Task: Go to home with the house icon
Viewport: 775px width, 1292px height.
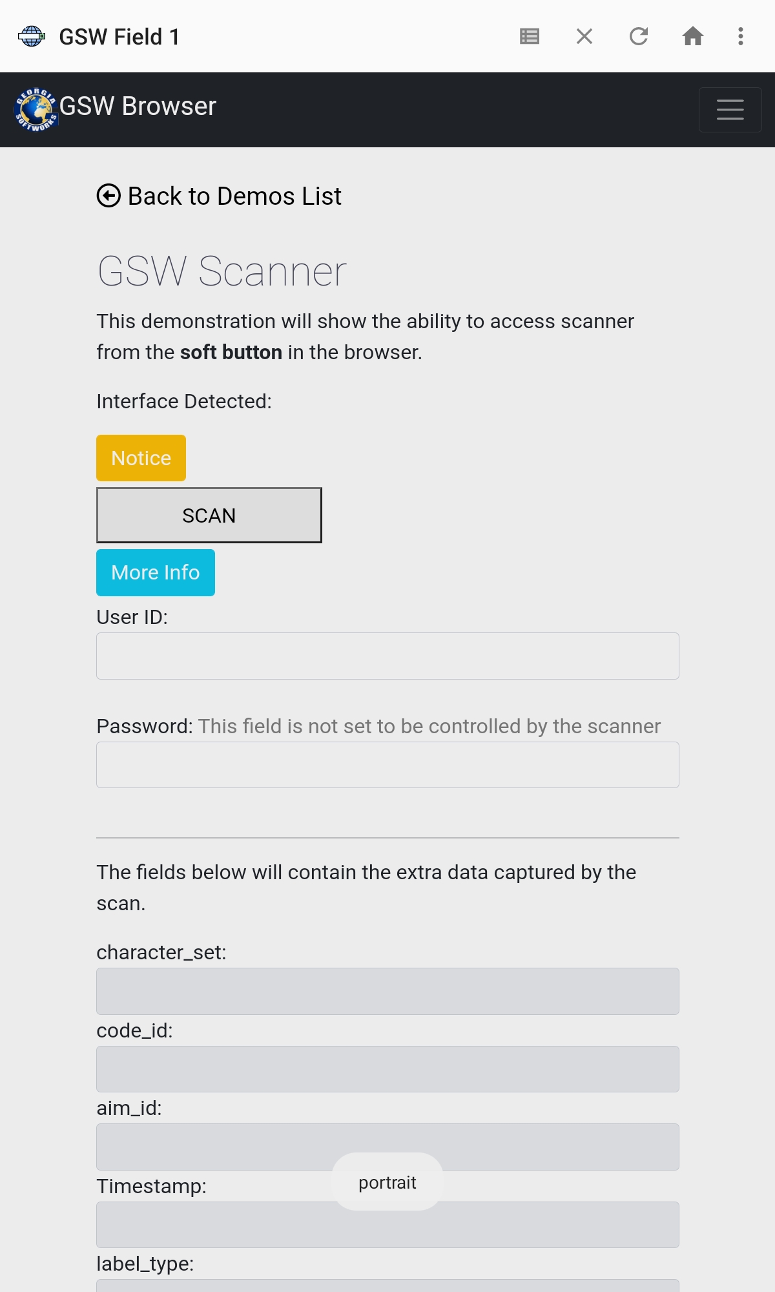Action: tap(693, 36)
